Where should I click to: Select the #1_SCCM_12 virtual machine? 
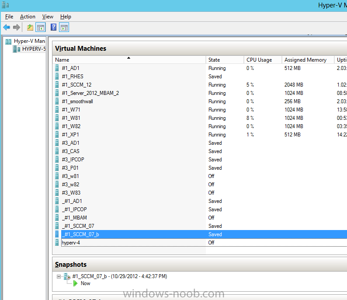click(x=76, y=84)
